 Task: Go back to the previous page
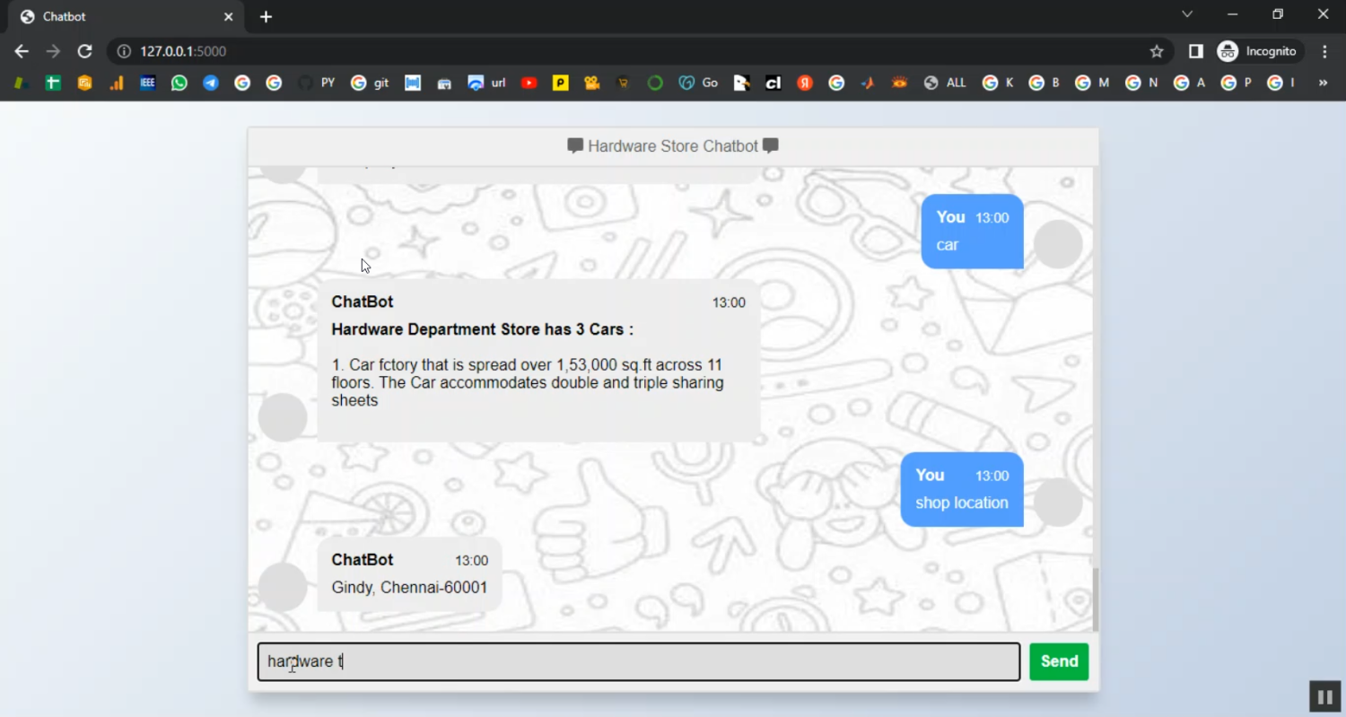(22, 51)
